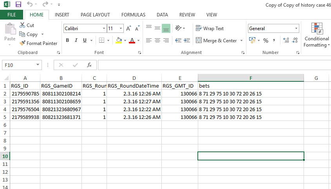Screen dimensions: 331x189
Task: Open Clipboard pane dialog launcher
Action: coord(58,53)
